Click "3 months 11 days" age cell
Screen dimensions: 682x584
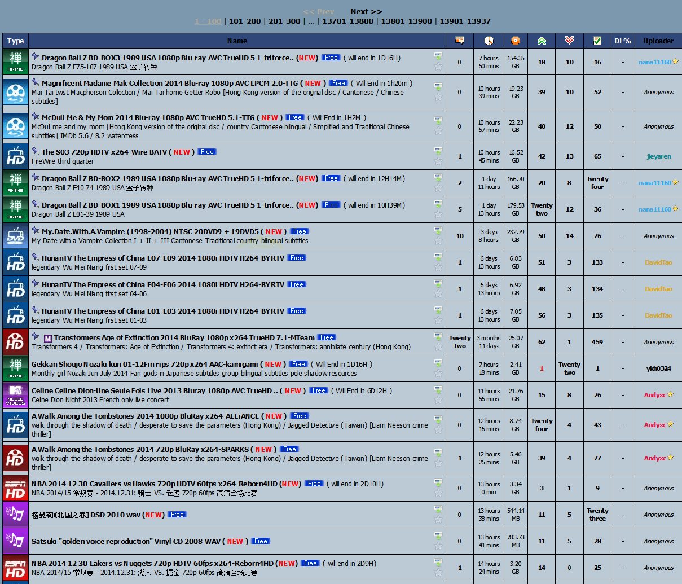(x=489, y=342)
